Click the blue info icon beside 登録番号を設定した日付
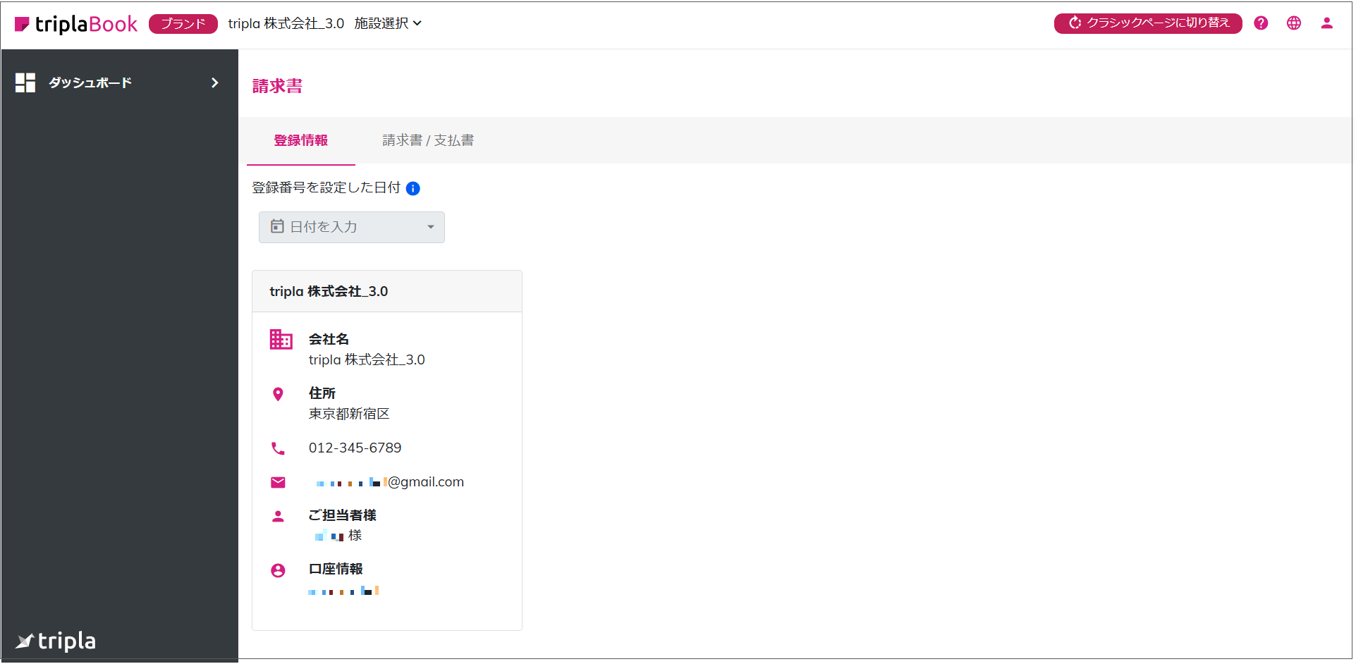Viewport: 1356px width, 664px height. (x=413, y=188)
